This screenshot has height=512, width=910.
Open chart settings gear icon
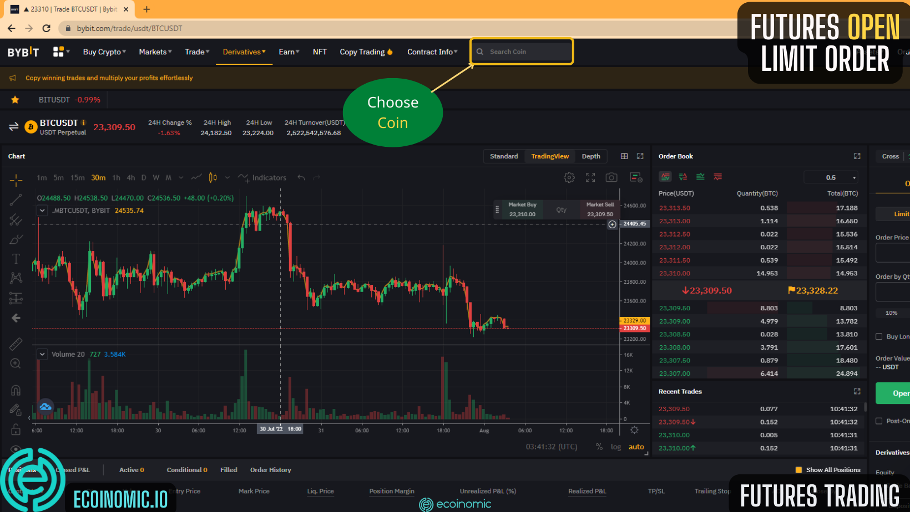569,177
